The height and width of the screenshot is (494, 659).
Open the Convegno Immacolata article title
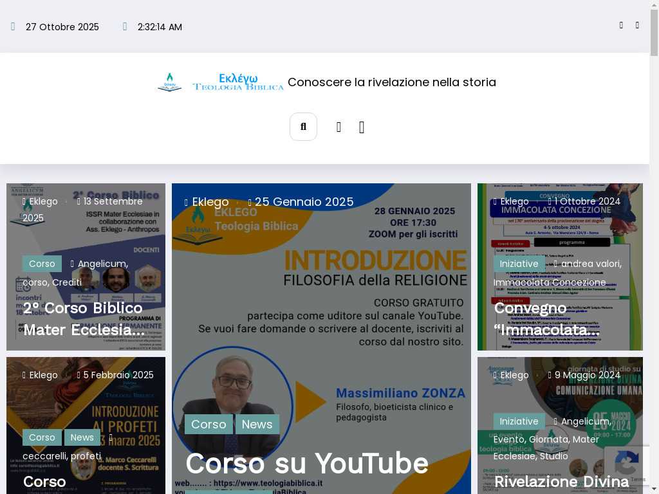tap(546, 319)
